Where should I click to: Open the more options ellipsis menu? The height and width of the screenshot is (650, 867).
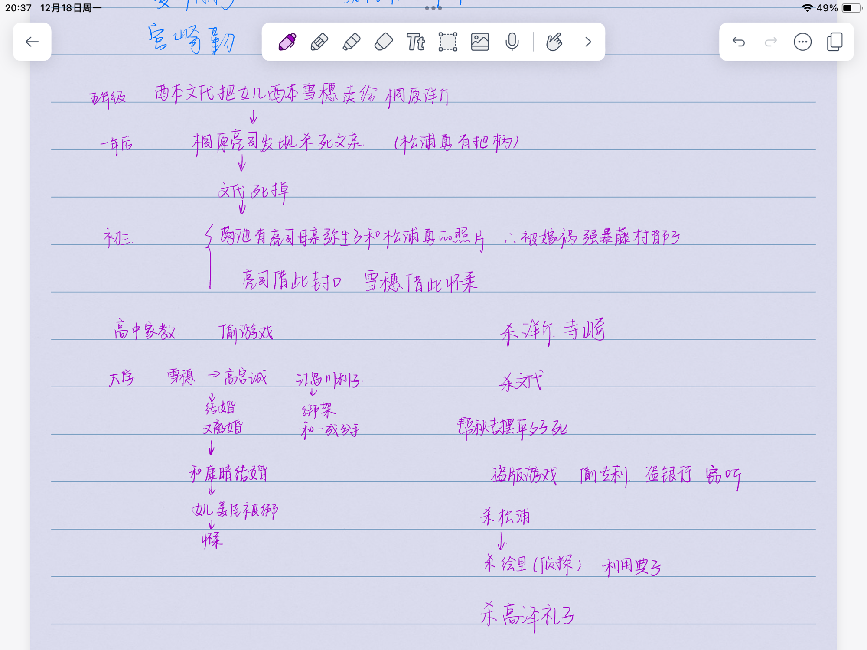coord(802,42)
